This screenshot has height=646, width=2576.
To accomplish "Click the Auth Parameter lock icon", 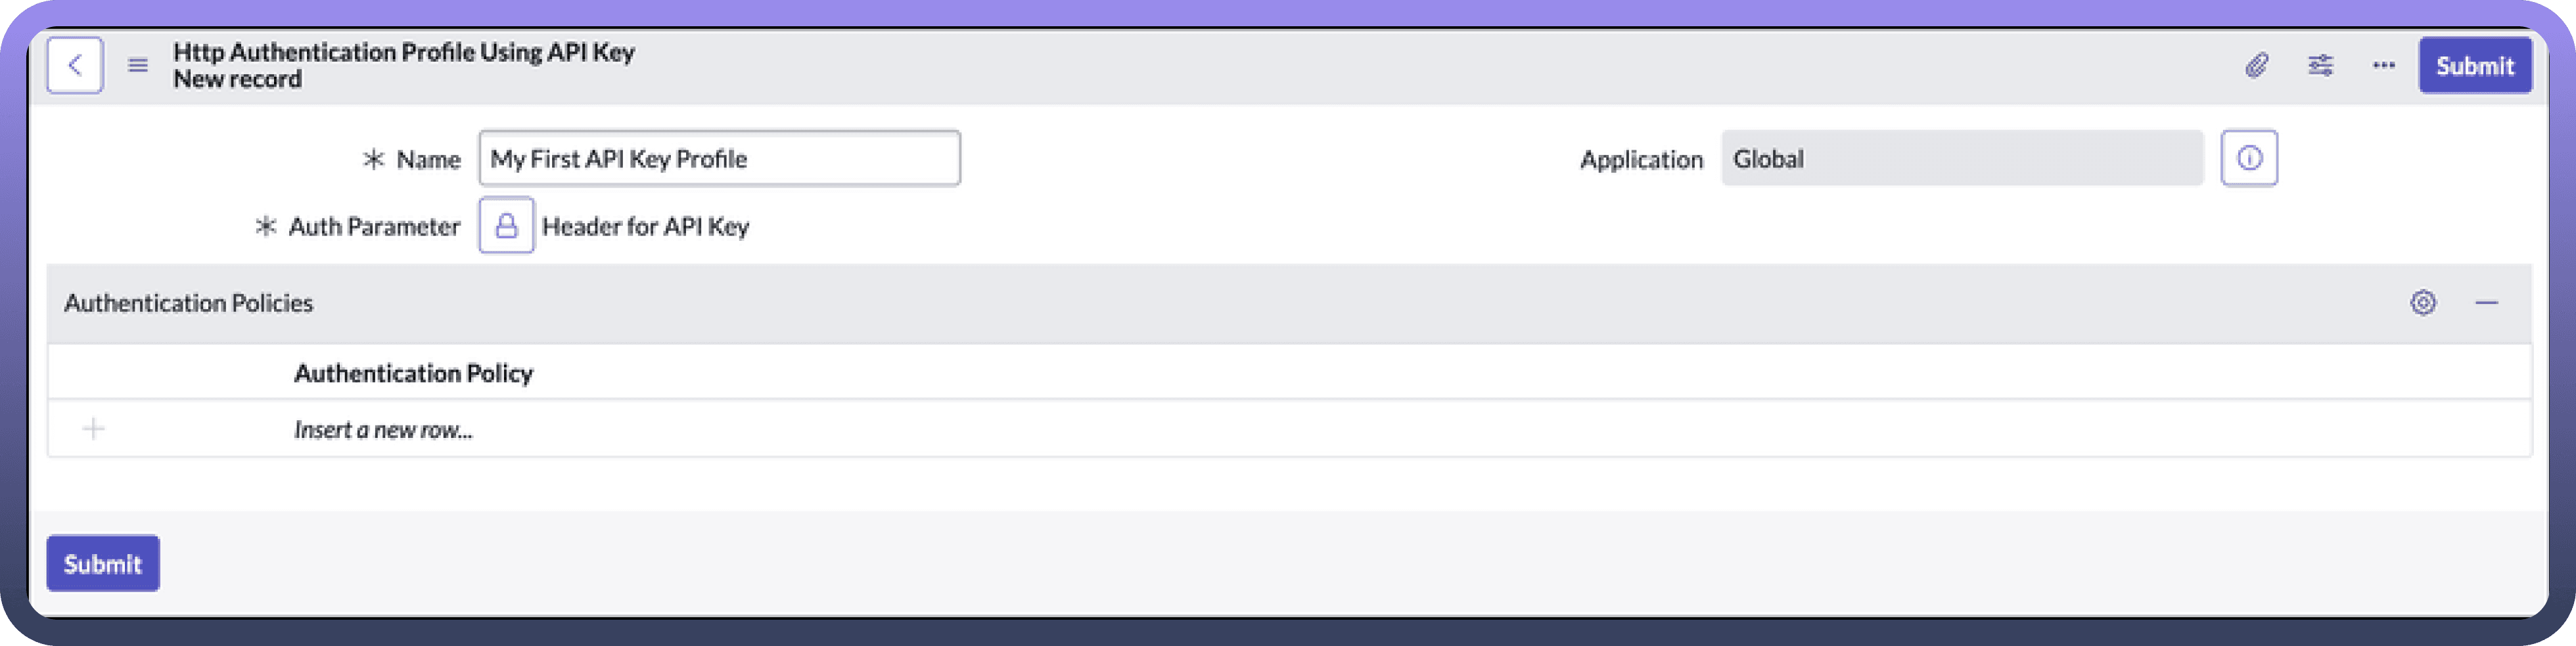I will (506, 226).
